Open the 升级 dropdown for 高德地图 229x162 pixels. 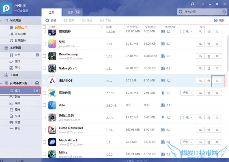coord(187,93)
